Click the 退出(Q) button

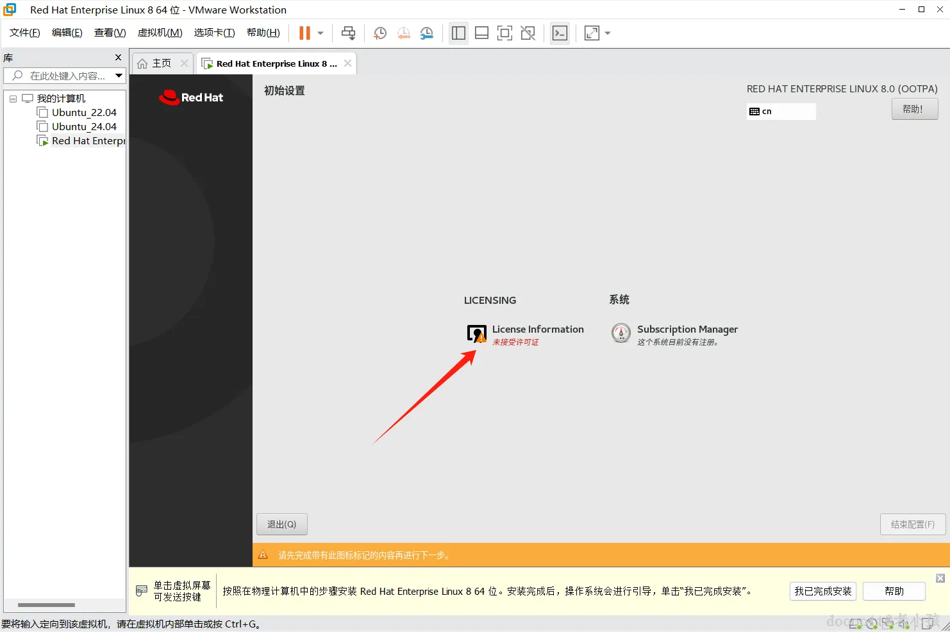pos(282,524)
